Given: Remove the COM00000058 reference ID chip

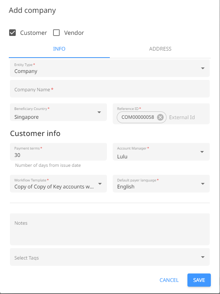Looking at the screenshot, I should (160, 117).
